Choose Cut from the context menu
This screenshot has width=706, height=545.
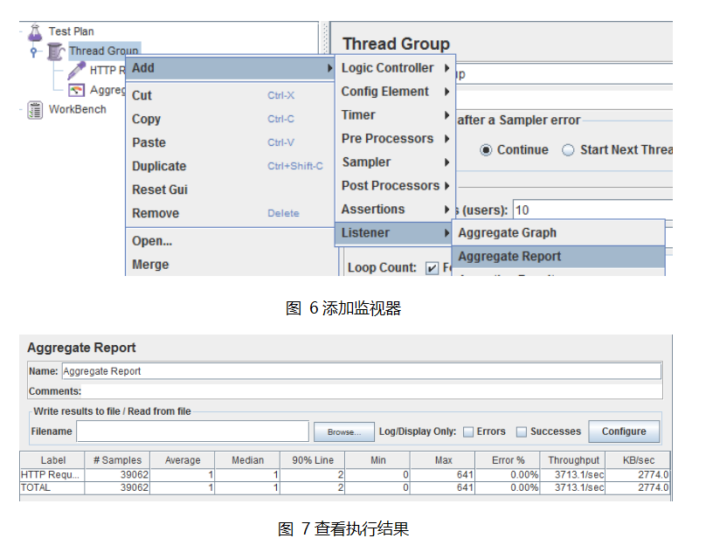pyautogui.click(x=230, y=95)
